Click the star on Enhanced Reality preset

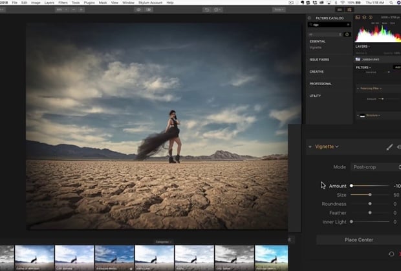click(x=131, y=268)
